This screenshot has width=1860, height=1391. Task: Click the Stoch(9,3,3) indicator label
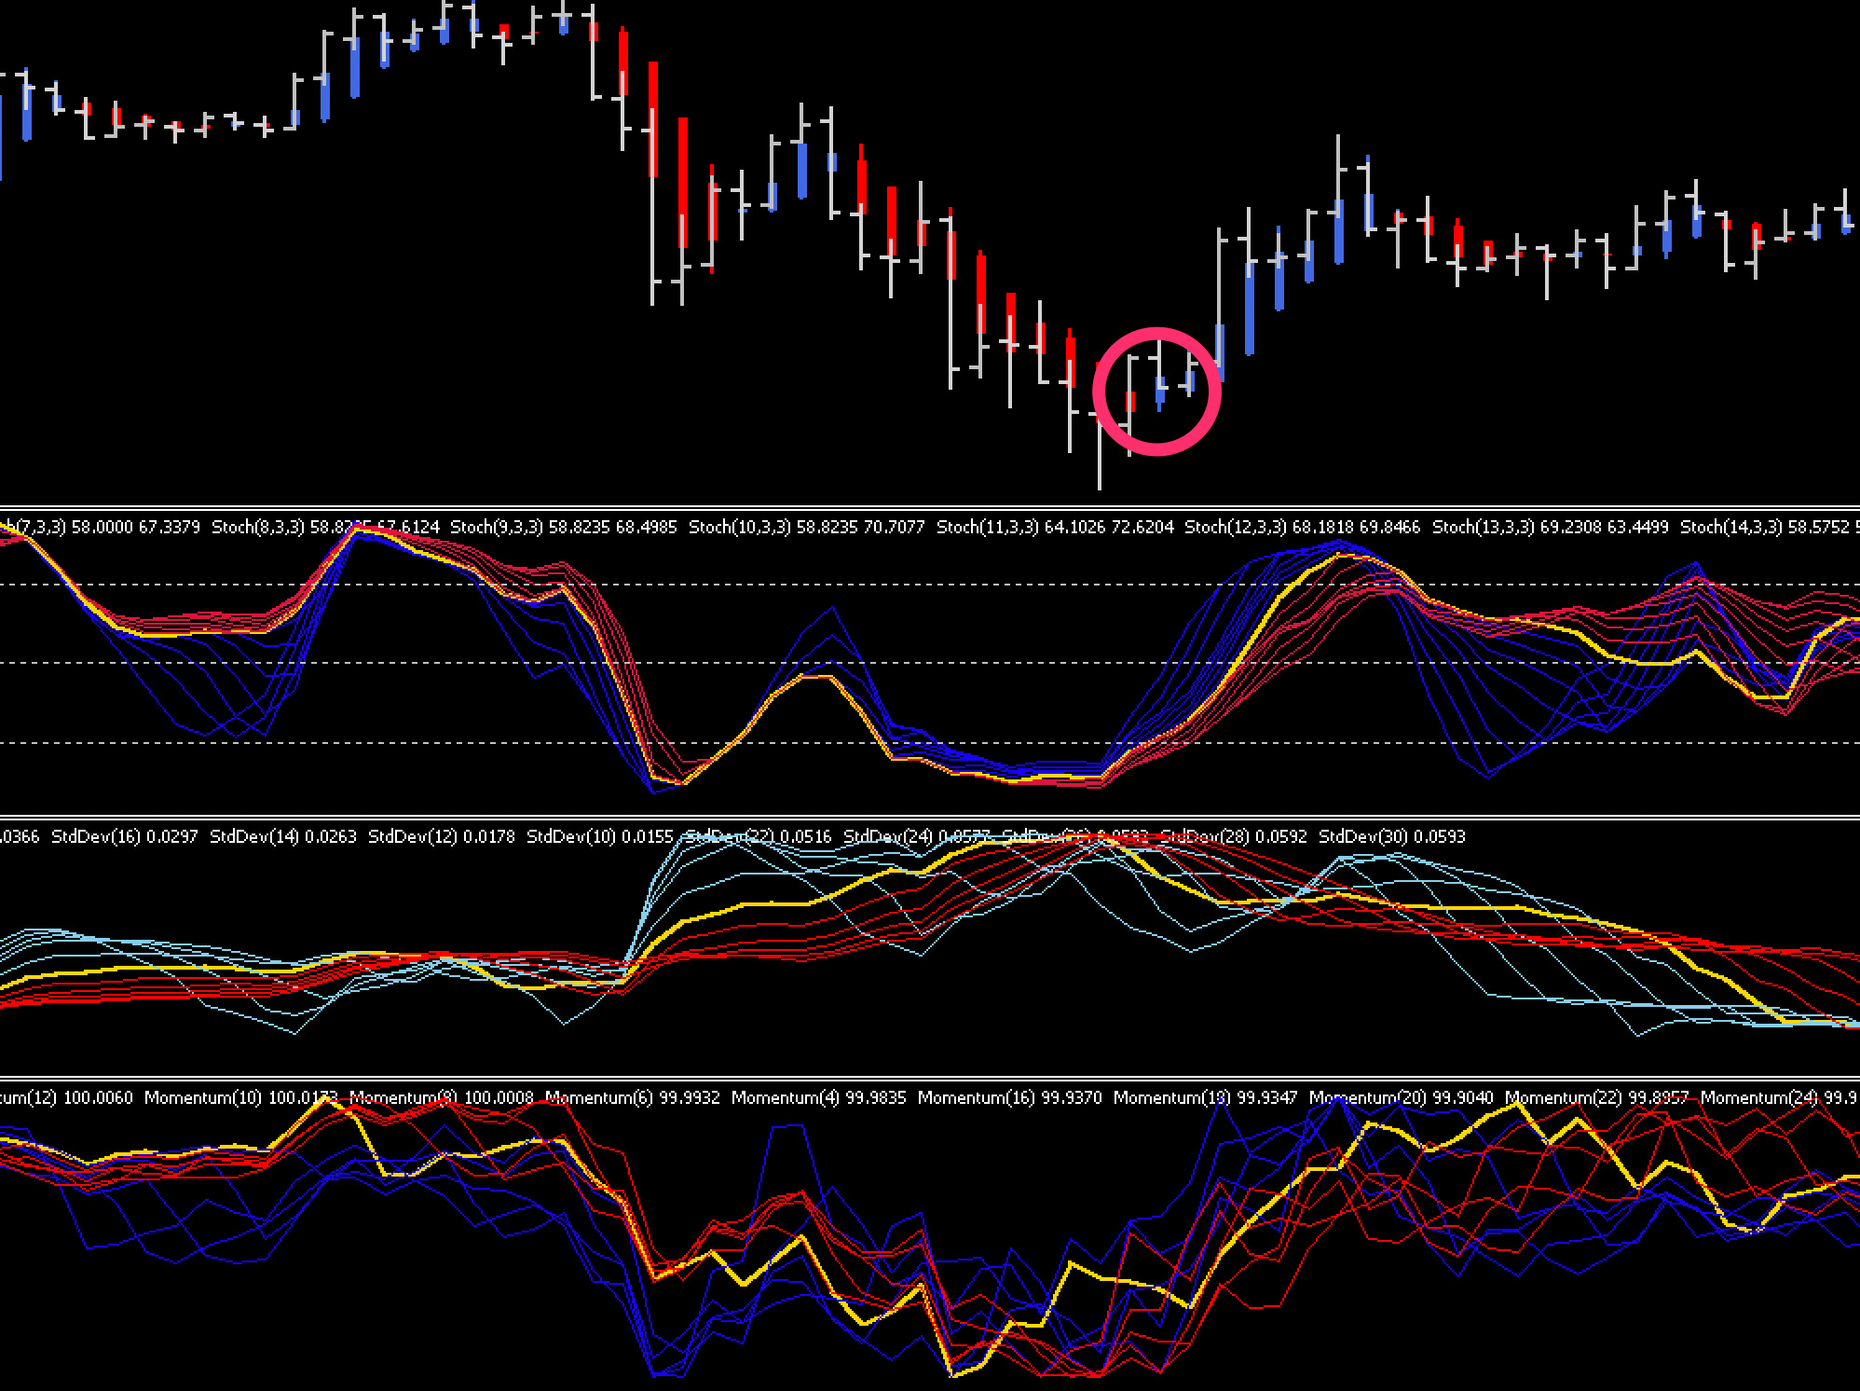tap(497, 527)
